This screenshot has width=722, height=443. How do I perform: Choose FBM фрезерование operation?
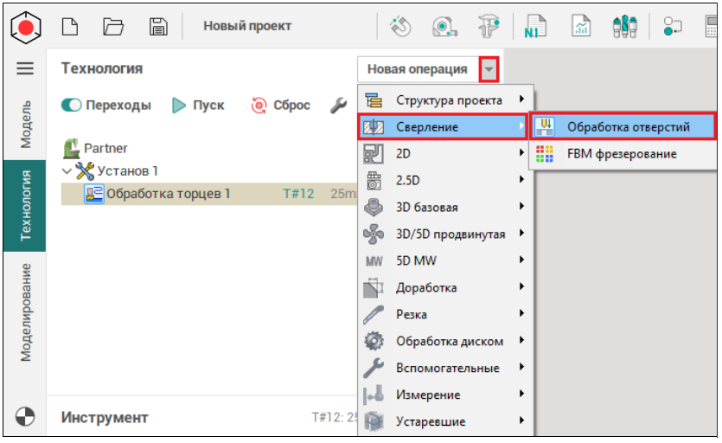click(621, 154)
